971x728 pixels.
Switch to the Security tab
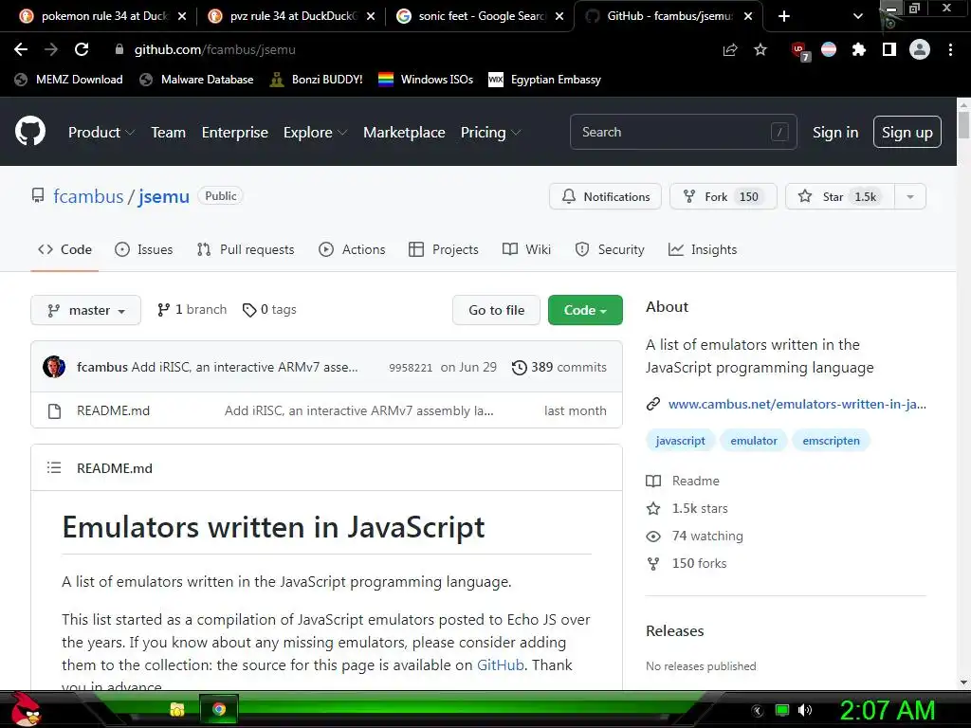pyautogui.click(x=610, y=249)
